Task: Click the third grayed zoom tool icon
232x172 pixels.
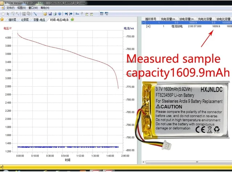Action: [x=13, y=14]
